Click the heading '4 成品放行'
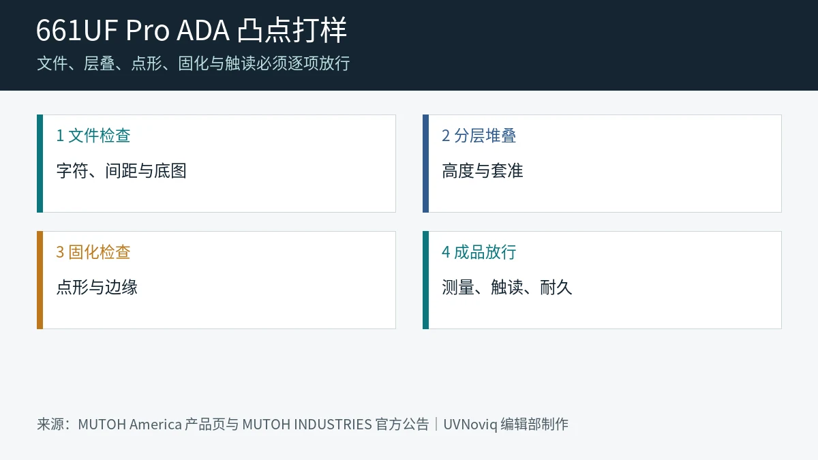This screenshot has height=460, width=818. 479,252
